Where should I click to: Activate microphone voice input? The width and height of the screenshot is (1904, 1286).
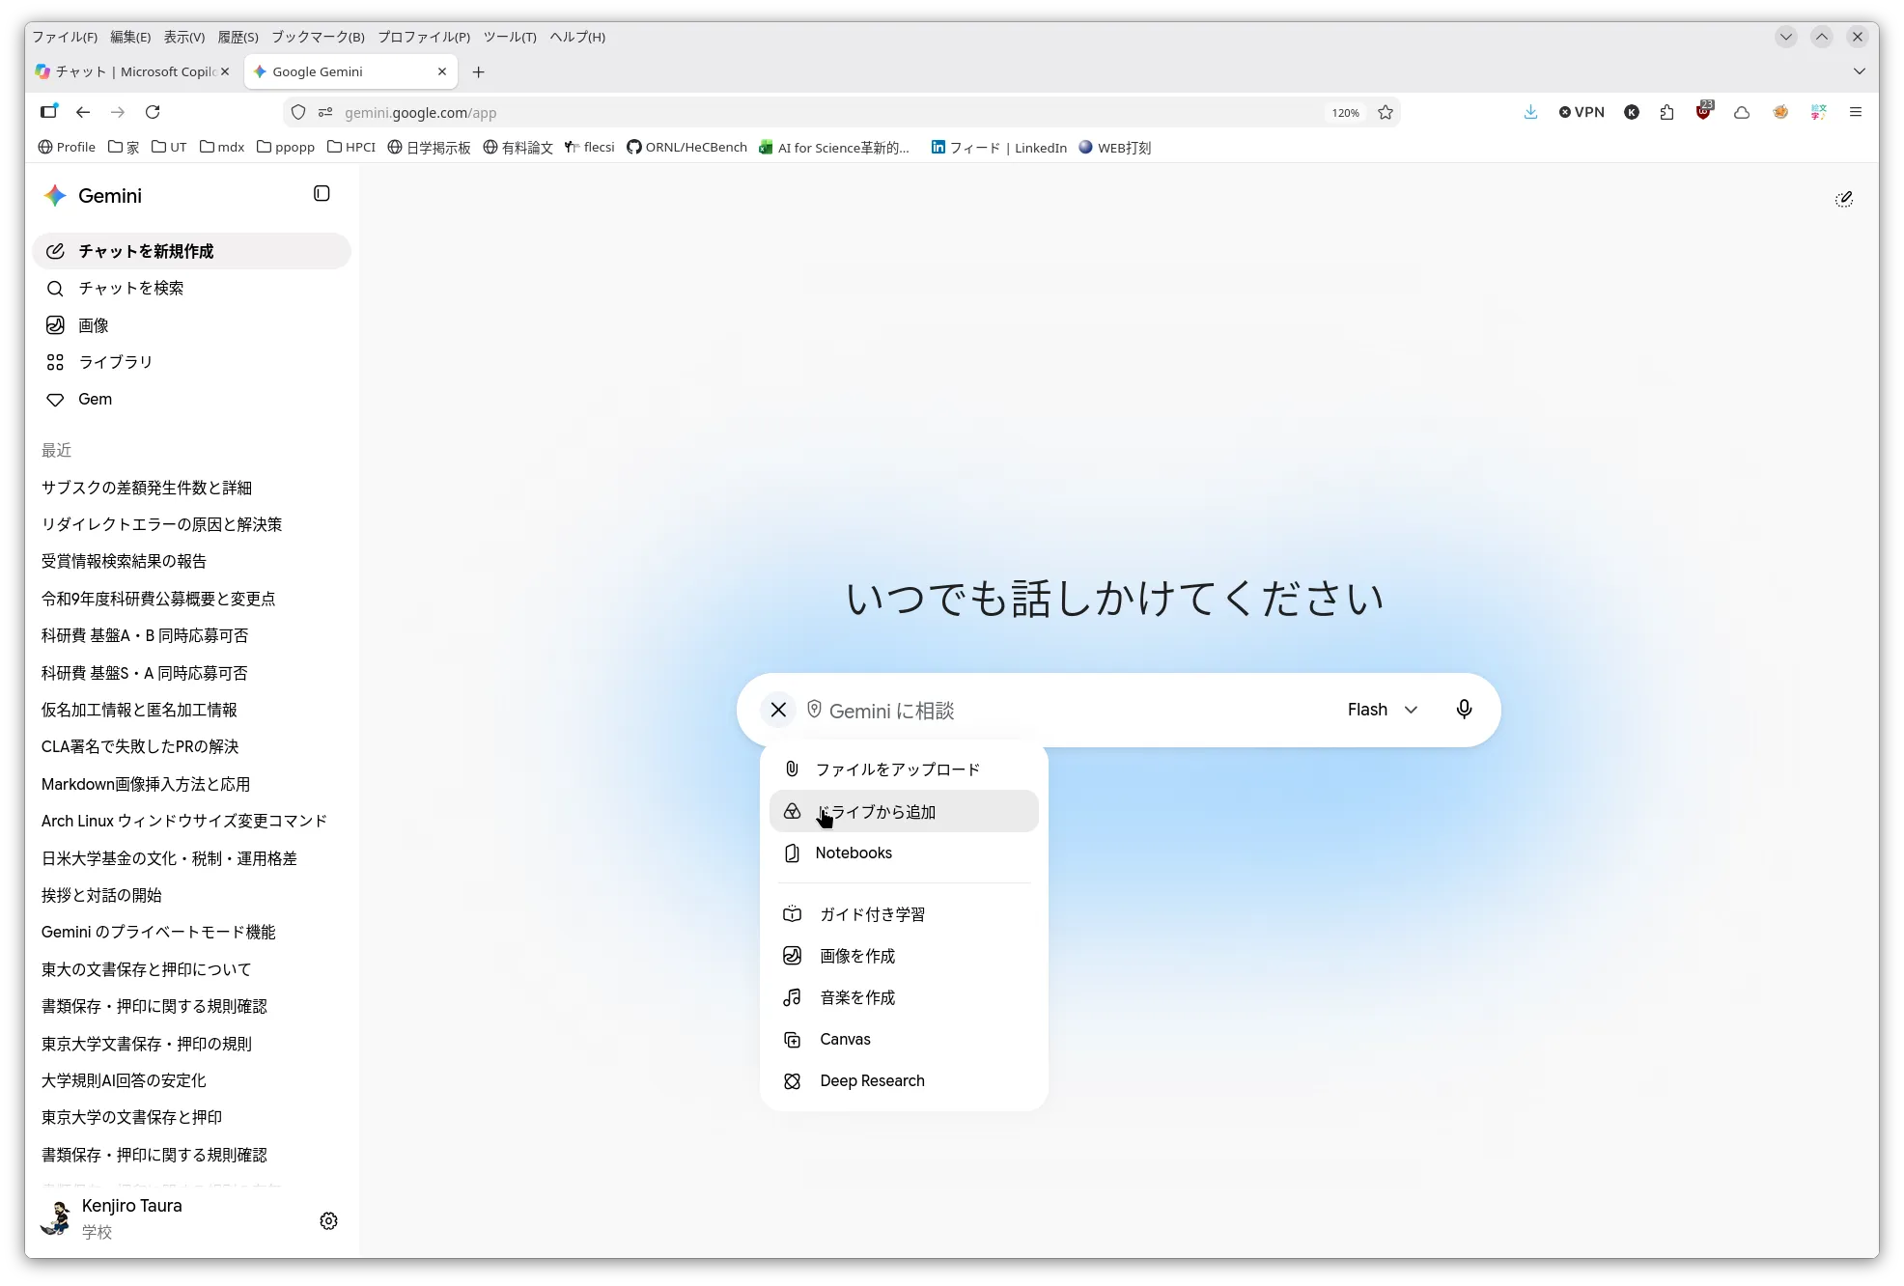tap(1464, 710)
